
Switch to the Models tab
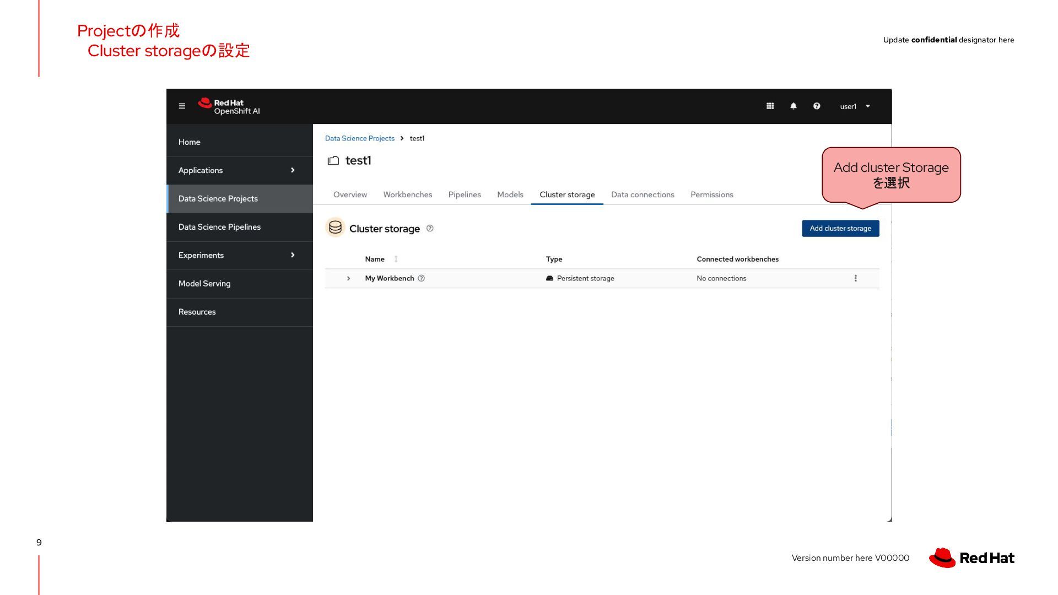coord(510,194)
